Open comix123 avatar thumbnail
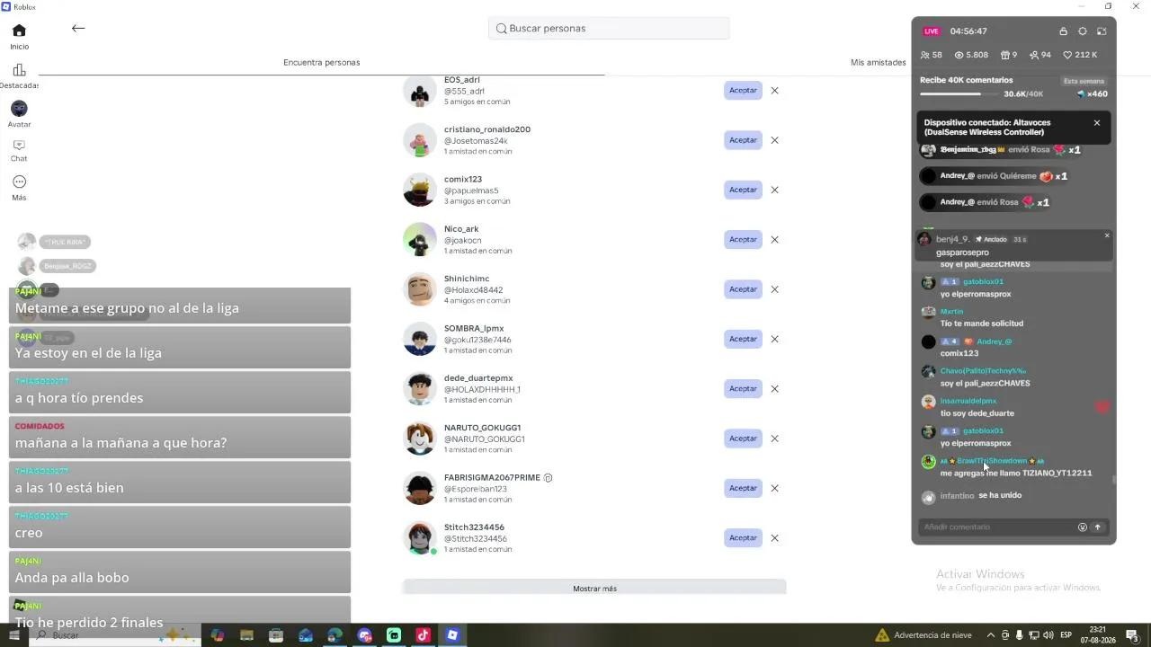Screen dimensions: 1151x647 [x=419, y=190]
